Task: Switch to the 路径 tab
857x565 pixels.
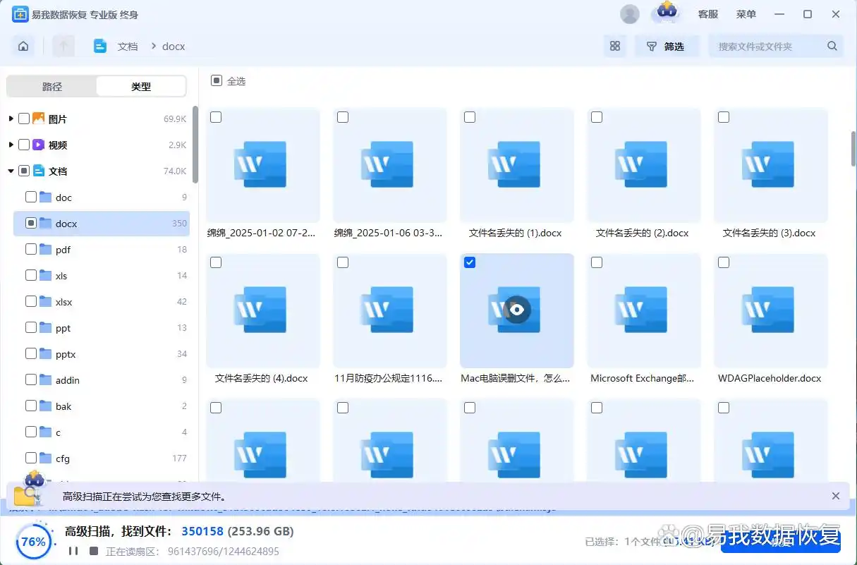Action: click(51, 85)
